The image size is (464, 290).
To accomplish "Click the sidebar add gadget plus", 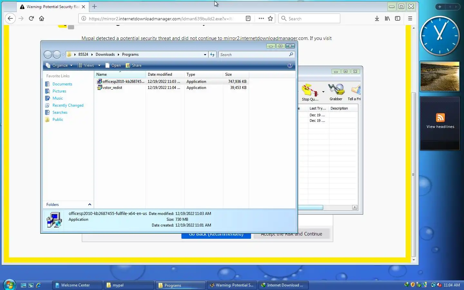I will (x=440, y=6).
